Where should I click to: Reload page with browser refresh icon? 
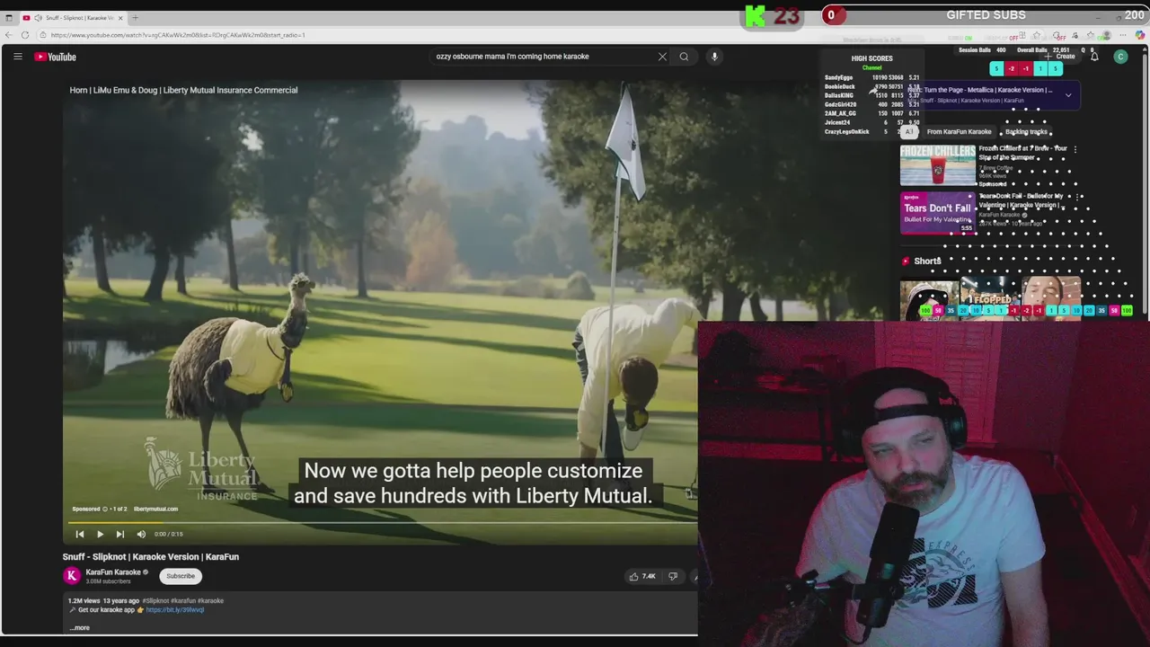click(x=25, y=35)
